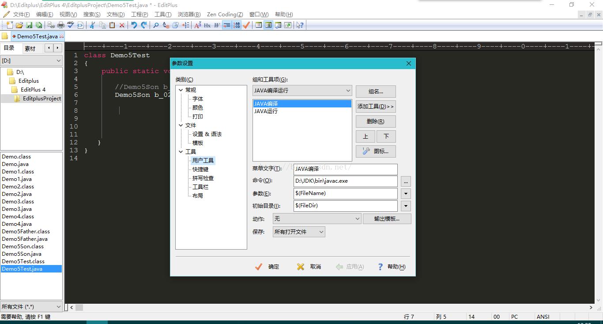This screenshot has width=603, height=324.
Task: Click the 输出模板... button
Action: point(387,219)
